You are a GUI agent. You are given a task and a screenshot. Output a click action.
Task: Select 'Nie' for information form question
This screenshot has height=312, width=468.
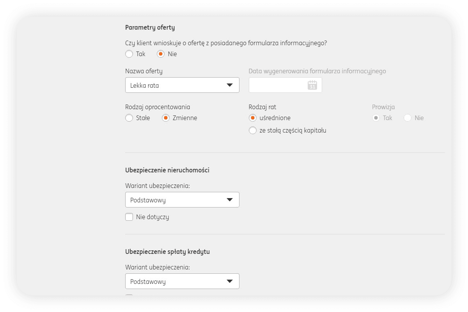tap(161, 54)
